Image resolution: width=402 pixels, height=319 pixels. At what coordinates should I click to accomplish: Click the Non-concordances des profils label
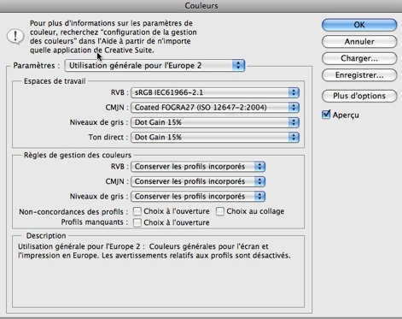[73, 212]
